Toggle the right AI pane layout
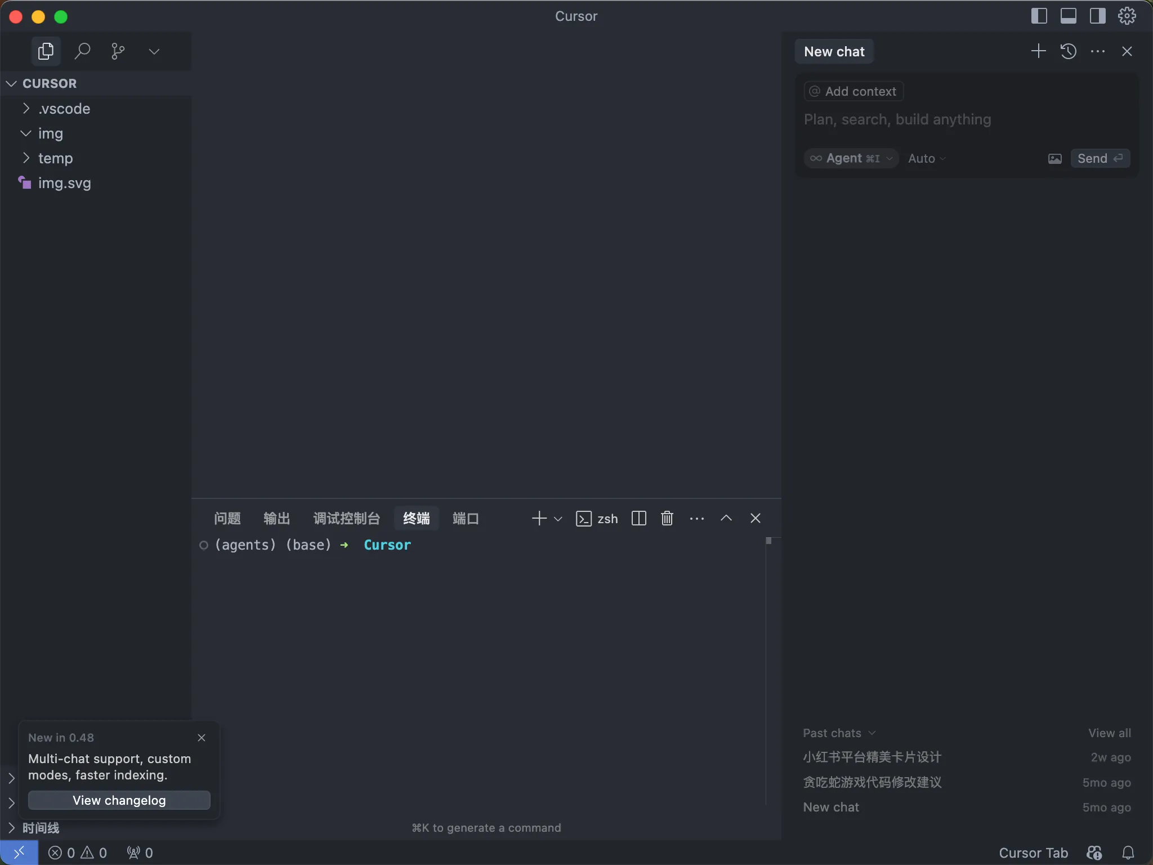The height and width of the screenshot is (865, 1153). [1097, 16]
